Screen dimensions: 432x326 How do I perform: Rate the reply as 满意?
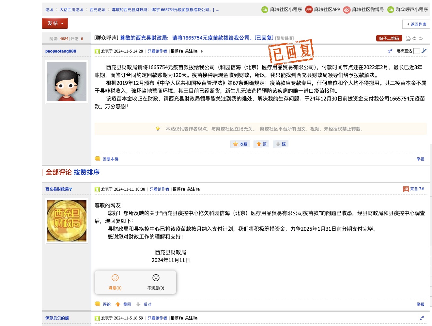[x=115, y=282]
